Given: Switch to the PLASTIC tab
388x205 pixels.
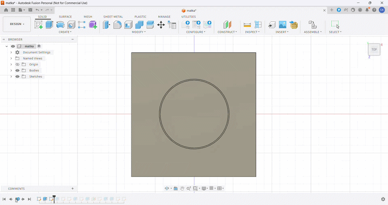Looking at the screenshot, I should click(140, 17).
